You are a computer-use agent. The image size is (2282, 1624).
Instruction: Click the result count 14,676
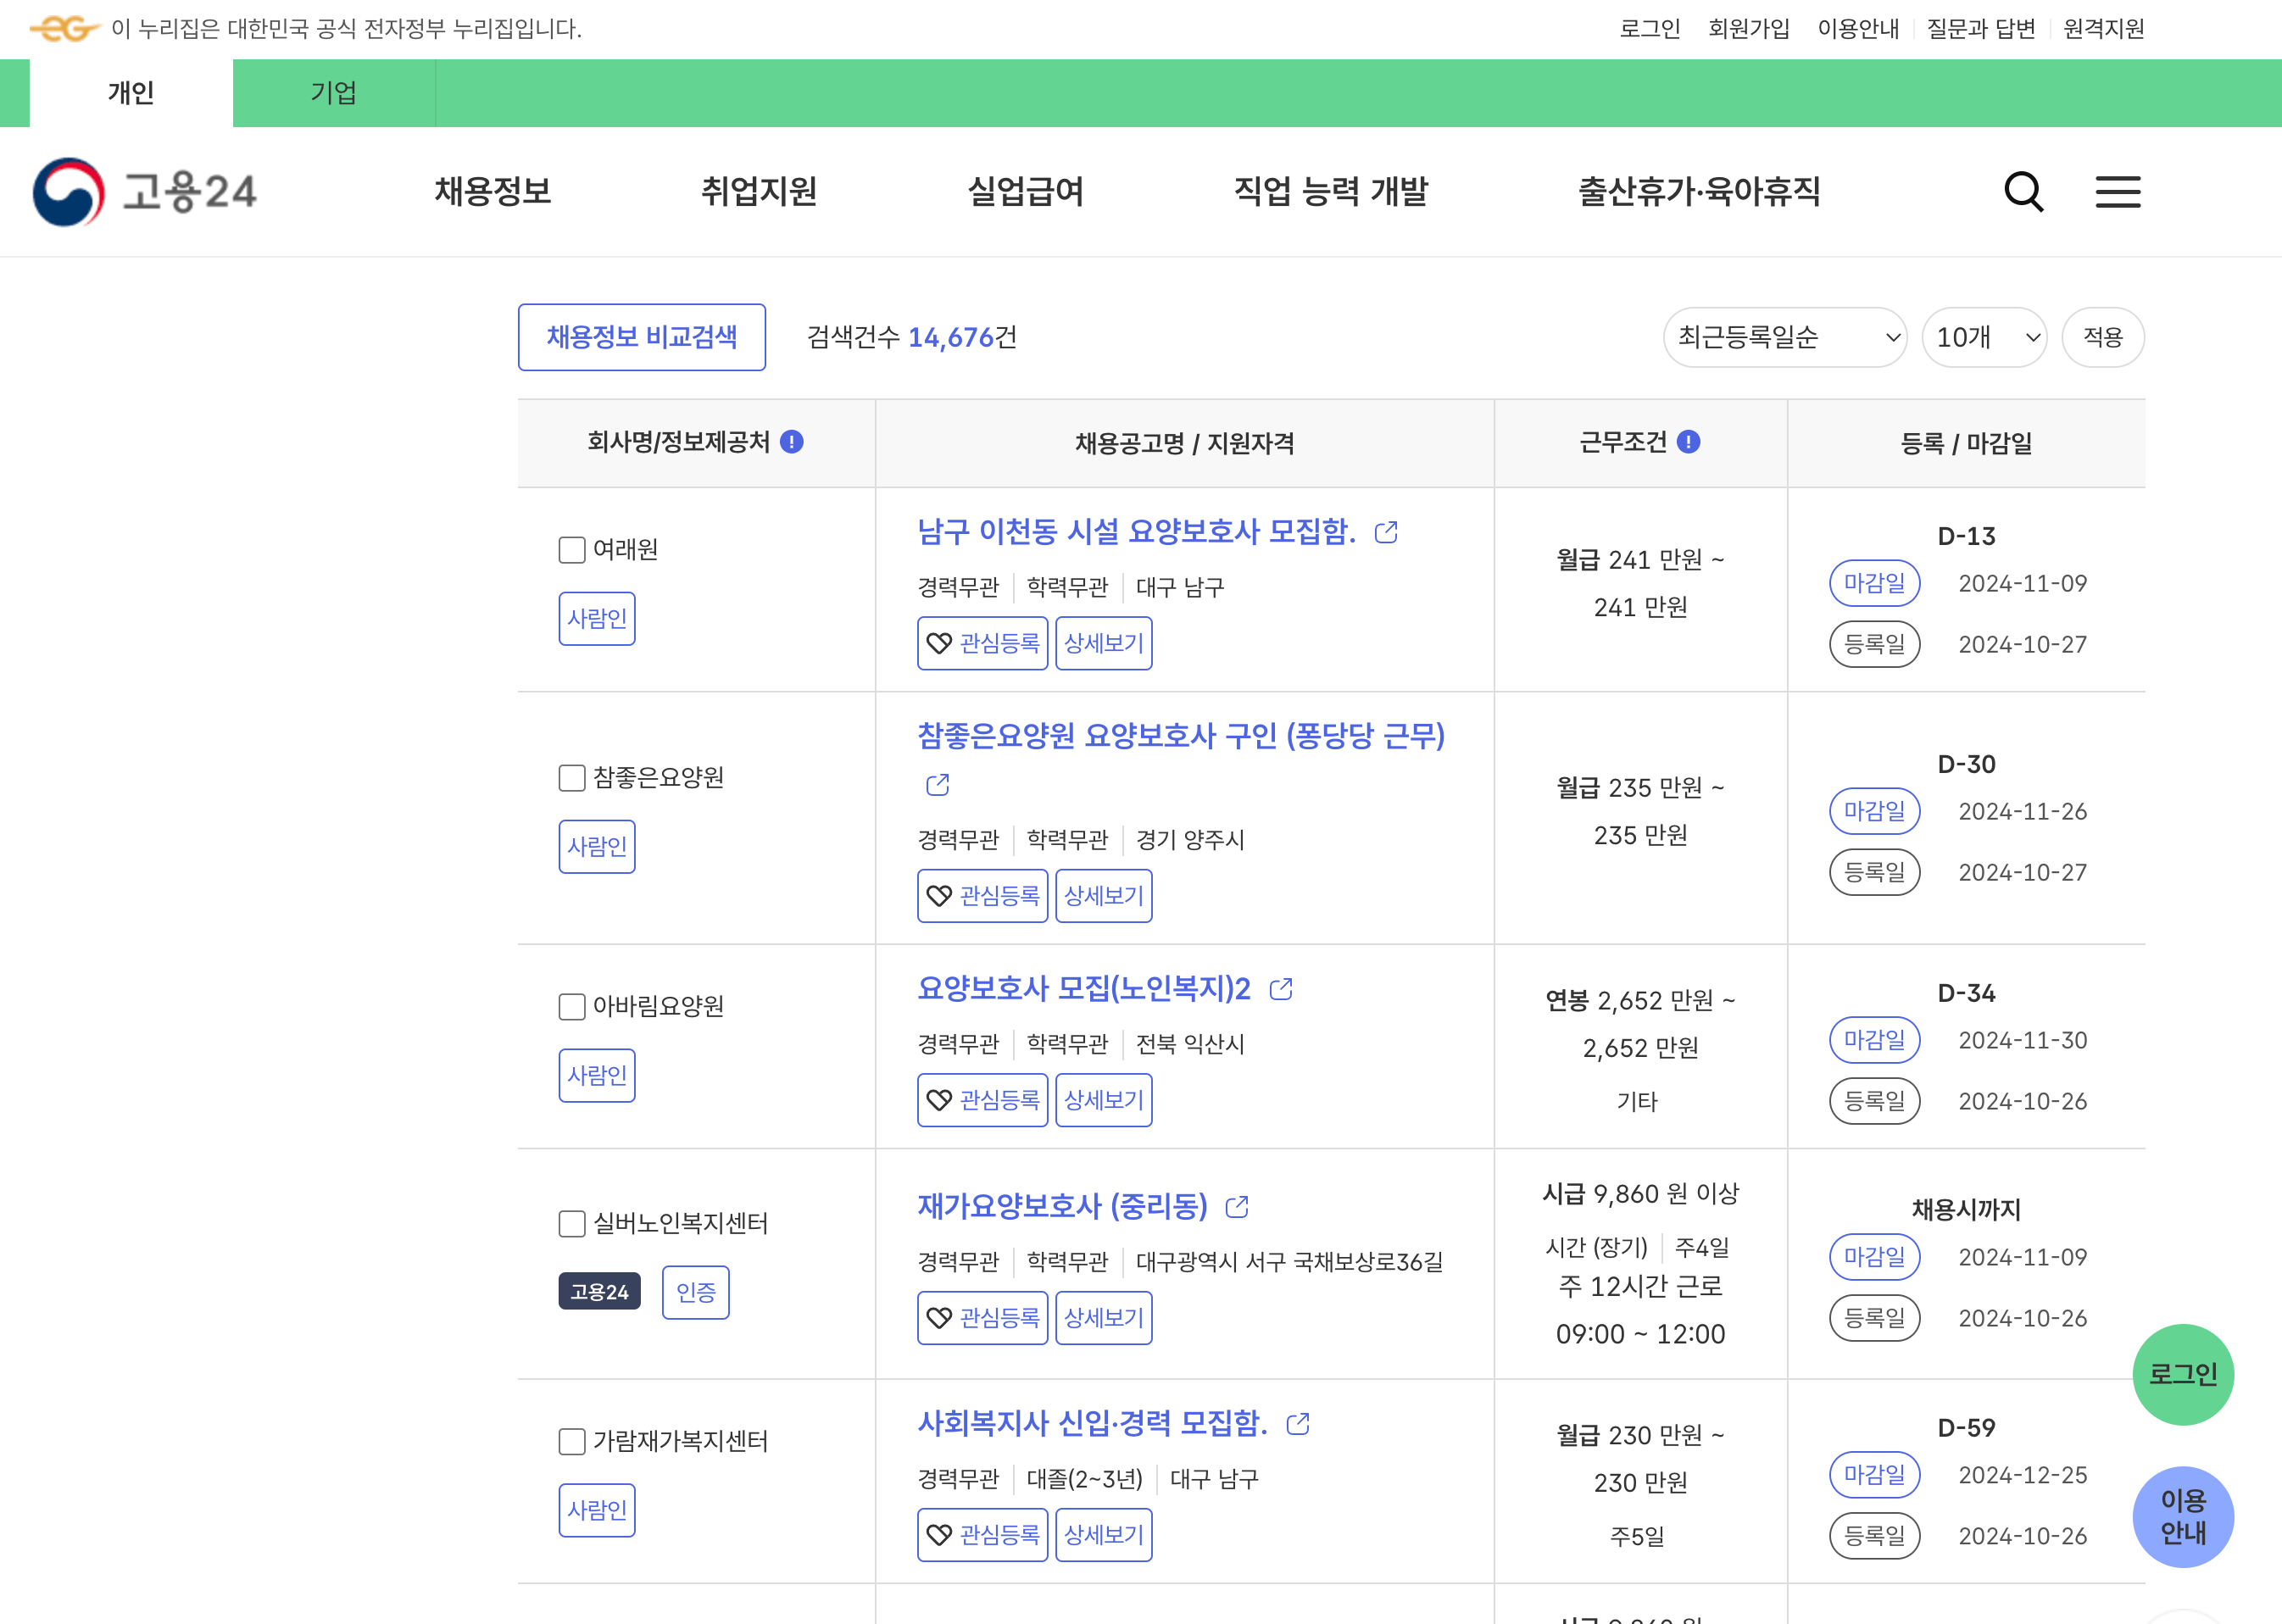[x=950, y=338]
